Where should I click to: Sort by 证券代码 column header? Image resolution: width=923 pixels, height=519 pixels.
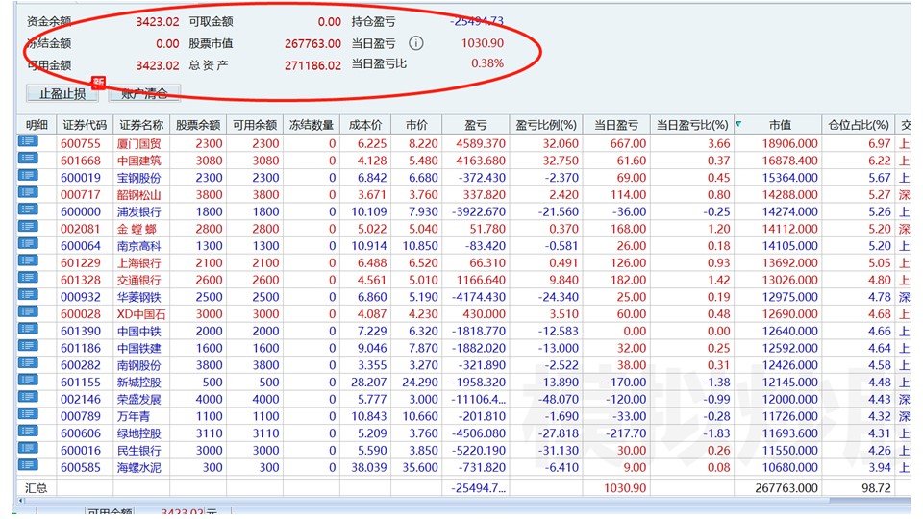click(85, 125)
